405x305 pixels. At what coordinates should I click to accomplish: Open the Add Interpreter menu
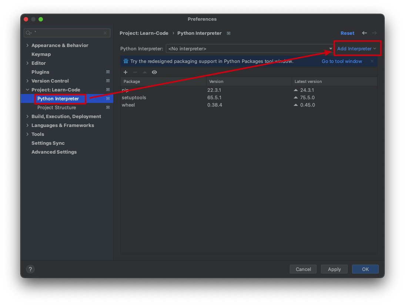(357, 48)
